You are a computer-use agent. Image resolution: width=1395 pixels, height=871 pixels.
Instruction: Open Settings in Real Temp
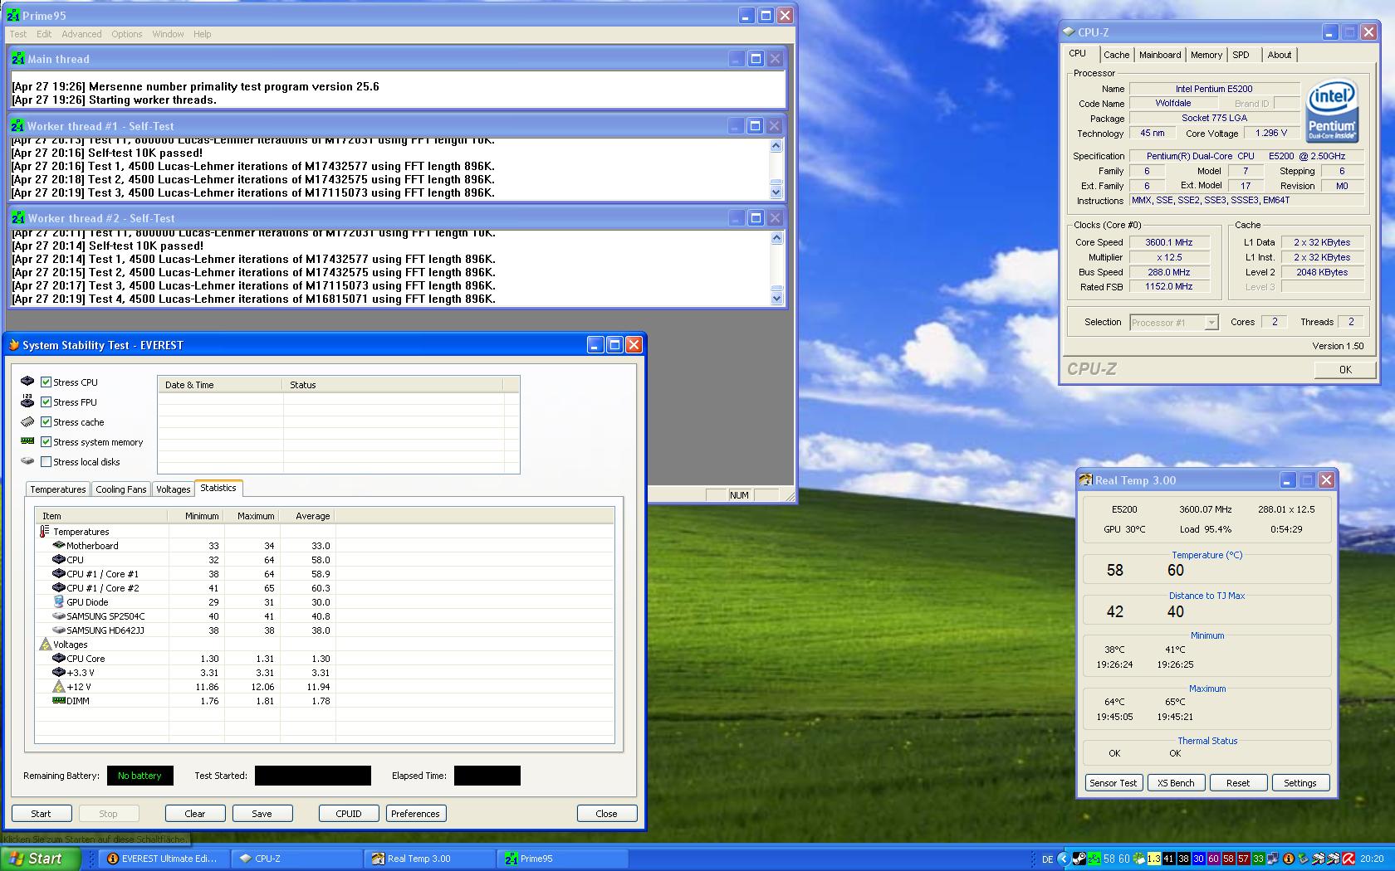point(1300,783)
